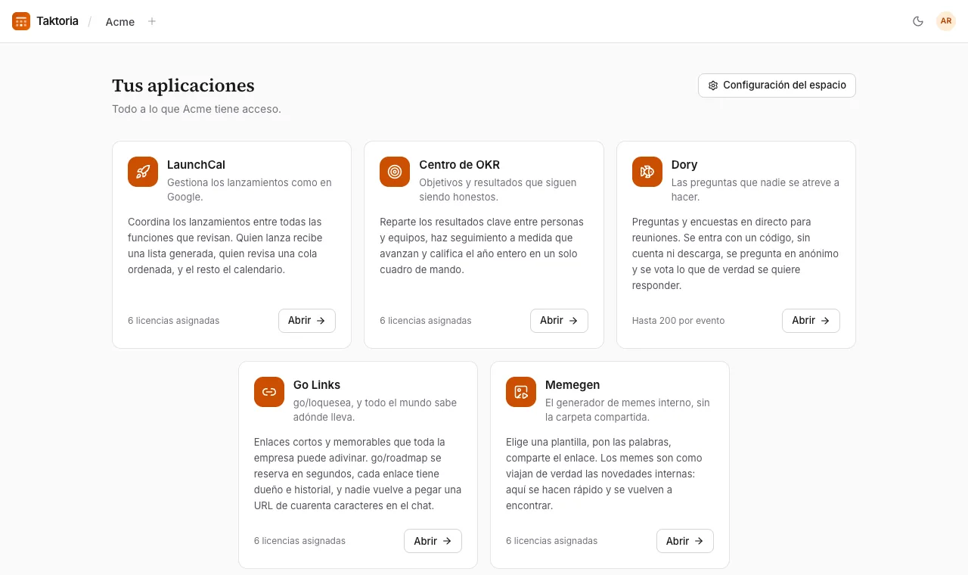Click the Go Links card title
968x575 pixels.
[x=317, y=385]
